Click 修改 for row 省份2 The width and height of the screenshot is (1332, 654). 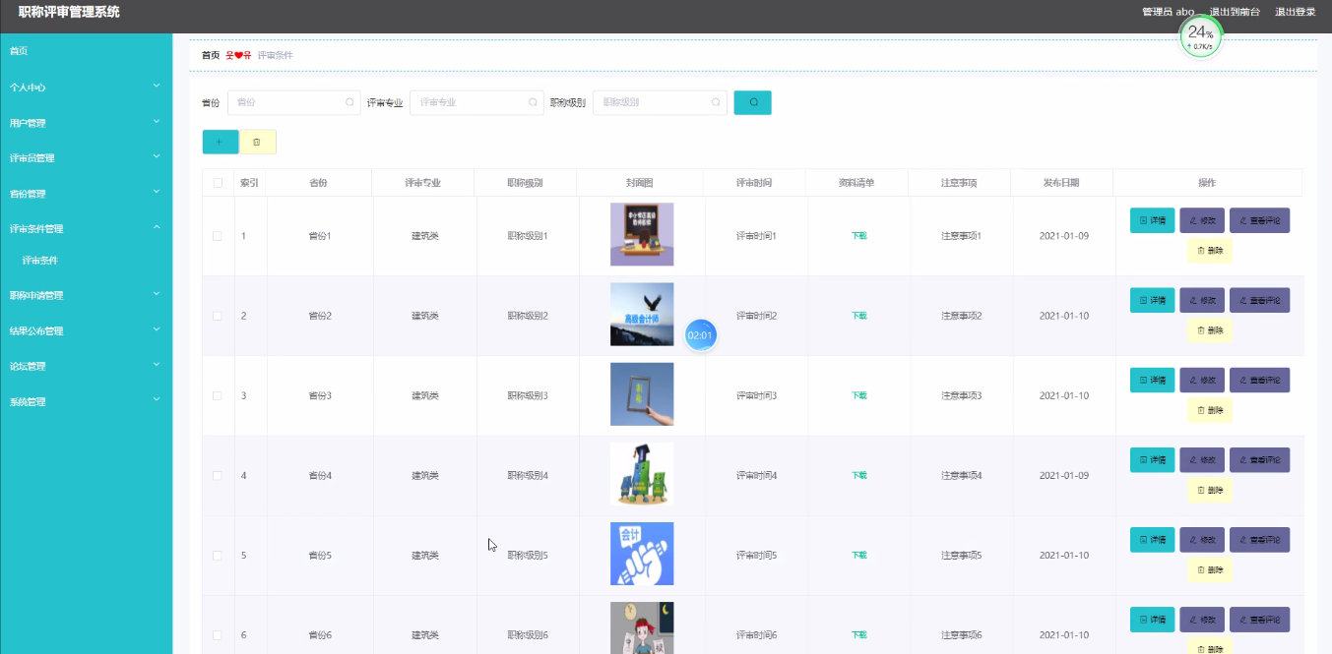[1202, 300]
